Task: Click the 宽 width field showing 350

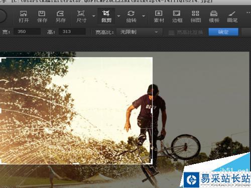Action: (27, 32)
